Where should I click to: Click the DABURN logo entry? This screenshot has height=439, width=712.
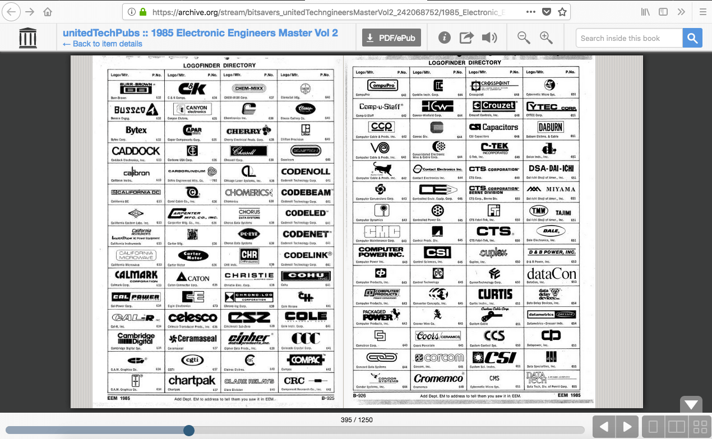pos(551,129)
